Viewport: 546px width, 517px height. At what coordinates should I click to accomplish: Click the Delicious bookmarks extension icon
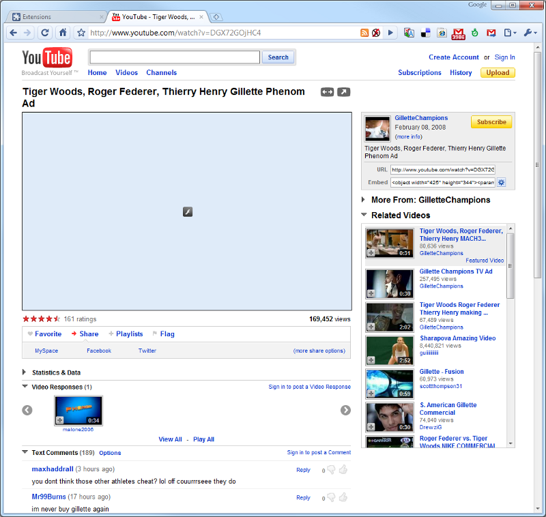pos(425,33)
